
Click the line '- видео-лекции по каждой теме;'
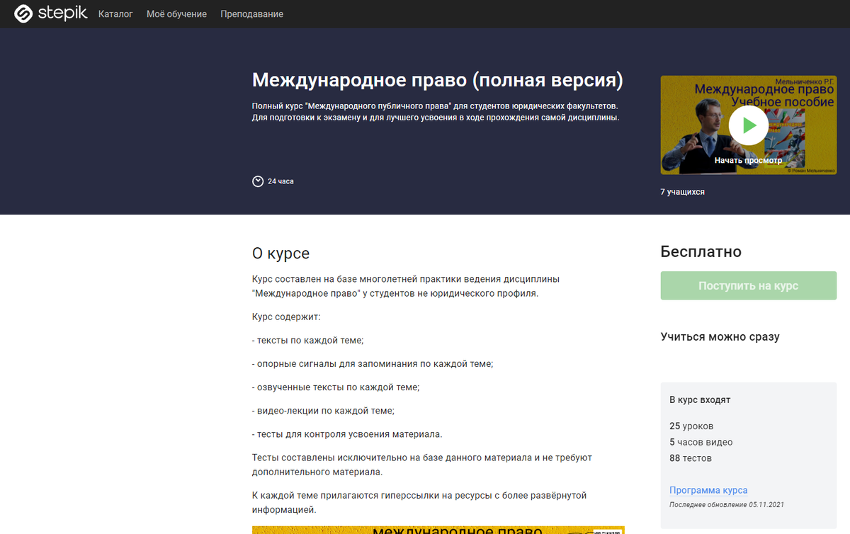324,411
